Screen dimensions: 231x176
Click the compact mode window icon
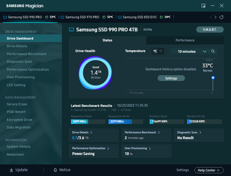[x=203, y=6]
